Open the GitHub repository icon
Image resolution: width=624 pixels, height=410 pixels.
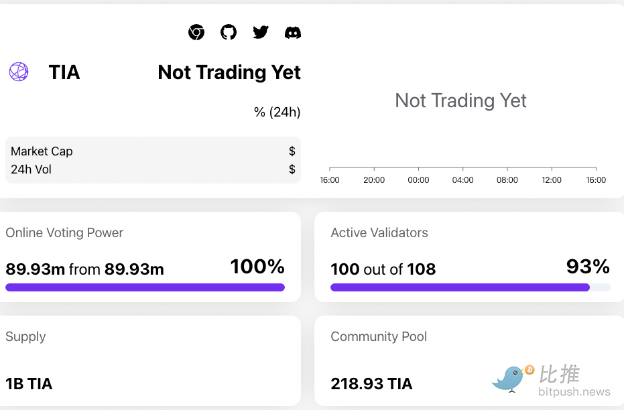coord(229,32)
